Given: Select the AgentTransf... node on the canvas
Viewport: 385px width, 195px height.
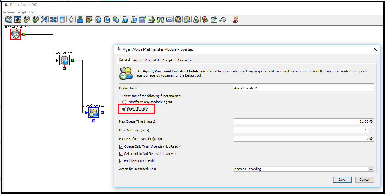Looking at the screenshot, I should tap(94, 113).
